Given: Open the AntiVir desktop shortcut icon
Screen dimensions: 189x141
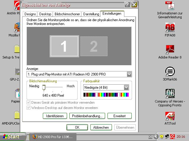Looking at the screenshot, I should point(17,5).
